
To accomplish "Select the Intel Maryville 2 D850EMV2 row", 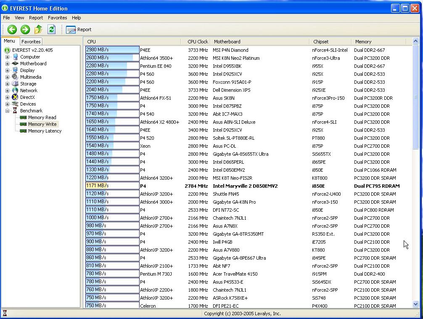I will point(245,186).
